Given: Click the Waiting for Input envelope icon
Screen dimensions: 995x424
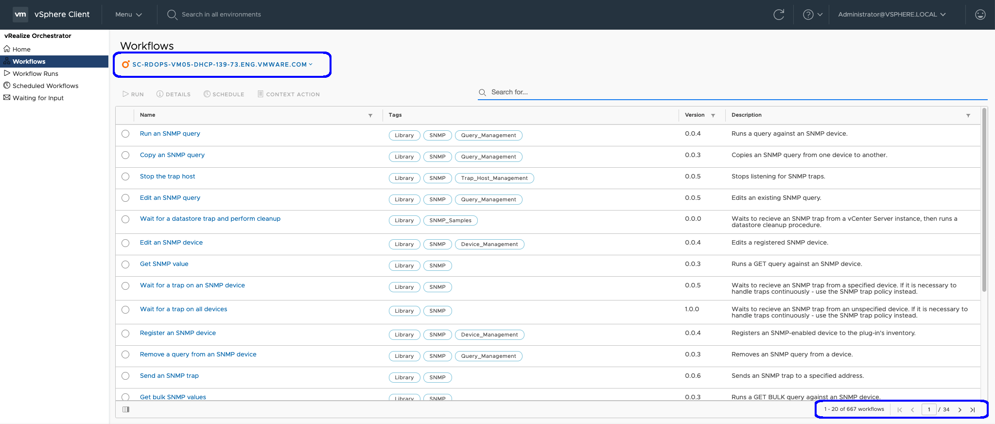Looking at the screenshot, I should coord(7,98).
